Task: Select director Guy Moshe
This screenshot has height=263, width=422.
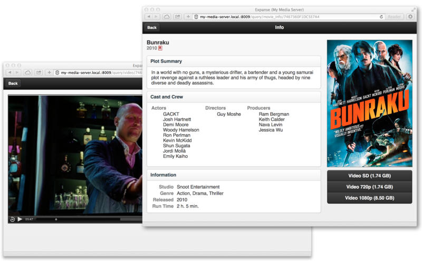Action: [229, 114]
